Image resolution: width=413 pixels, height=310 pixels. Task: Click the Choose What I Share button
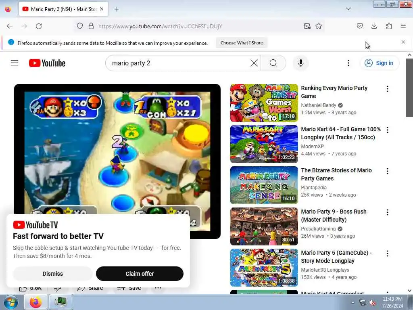[242, 43]
